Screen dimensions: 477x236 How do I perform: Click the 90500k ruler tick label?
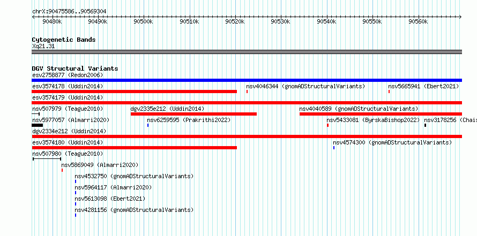(x=143, y=21)
